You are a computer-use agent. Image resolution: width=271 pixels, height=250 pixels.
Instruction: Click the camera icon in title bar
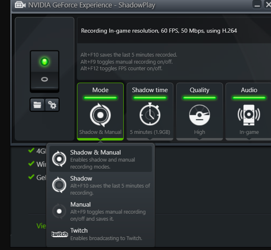click(x=20, y=5)
